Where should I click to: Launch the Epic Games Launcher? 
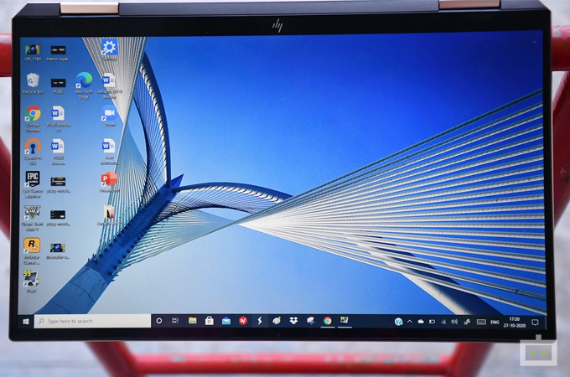(33, 185)
